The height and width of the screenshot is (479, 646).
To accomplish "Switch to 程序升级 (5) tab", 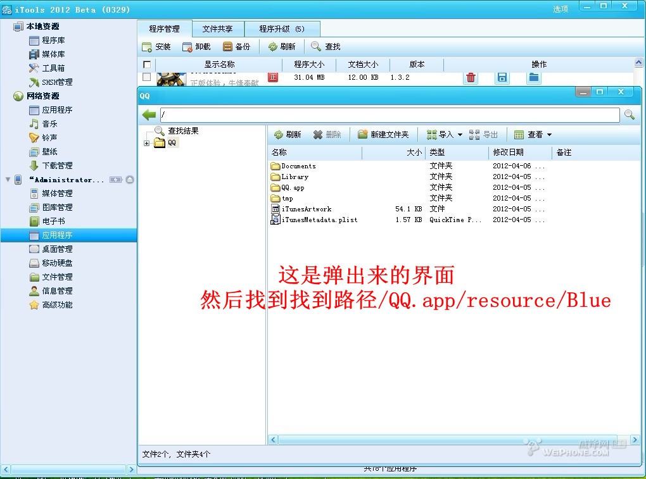I will 282,29.
